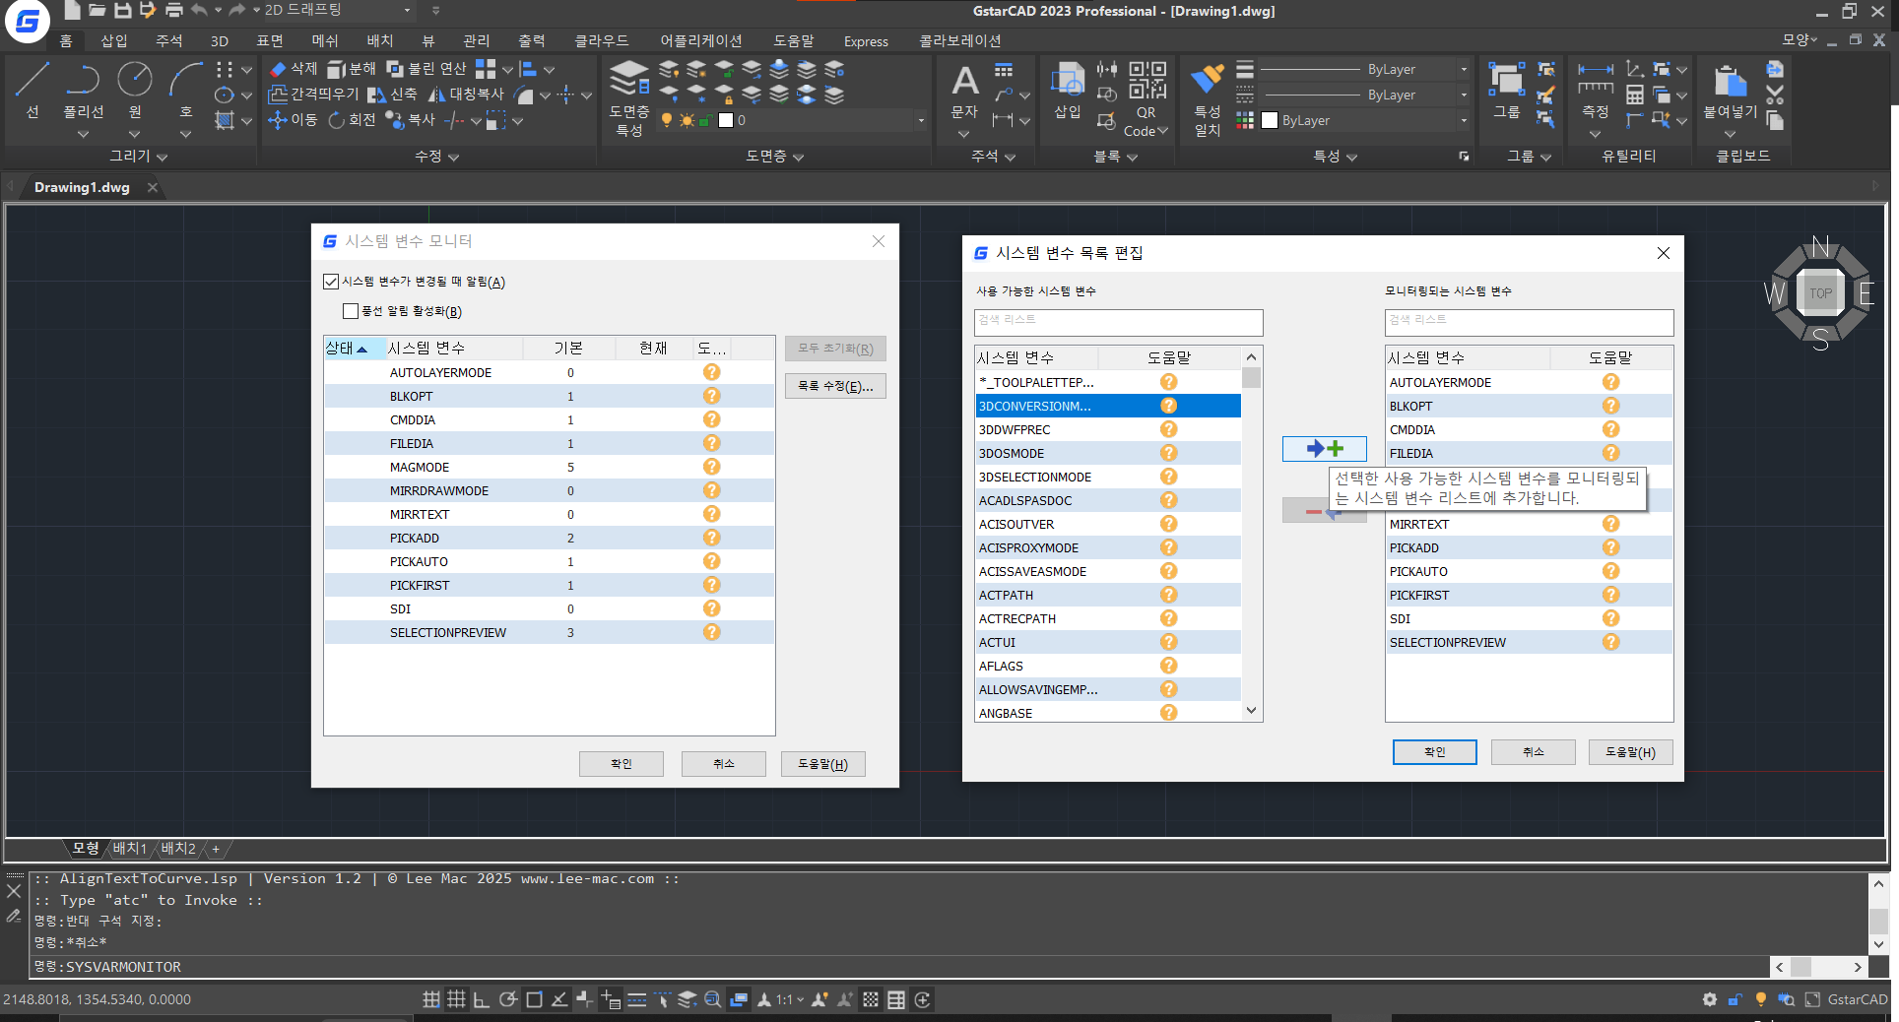Viewport: 1899px width, 1022px height.
Task: Click the available variables search field
Action: 1118,322
